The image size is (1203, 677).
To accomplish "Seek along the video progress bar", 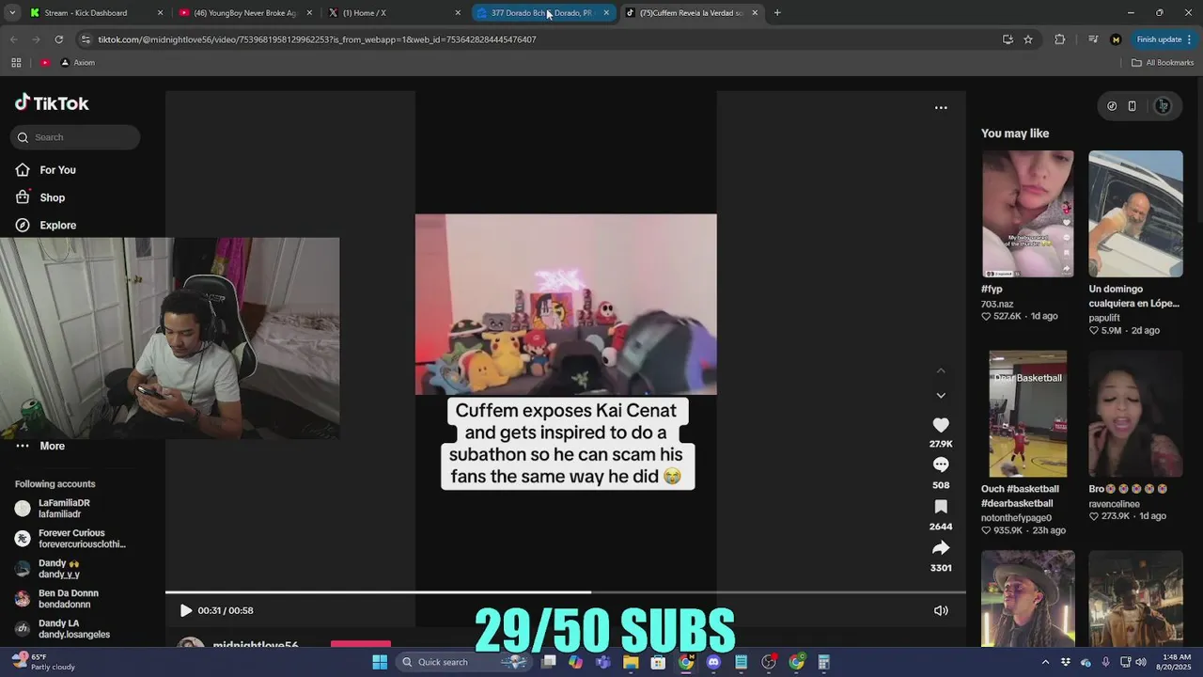I will click(x=565, y=592).
